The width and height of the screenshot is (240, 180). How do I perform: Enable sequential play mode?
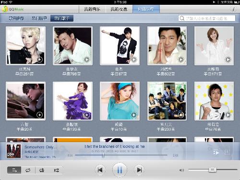tap(14, 170)
